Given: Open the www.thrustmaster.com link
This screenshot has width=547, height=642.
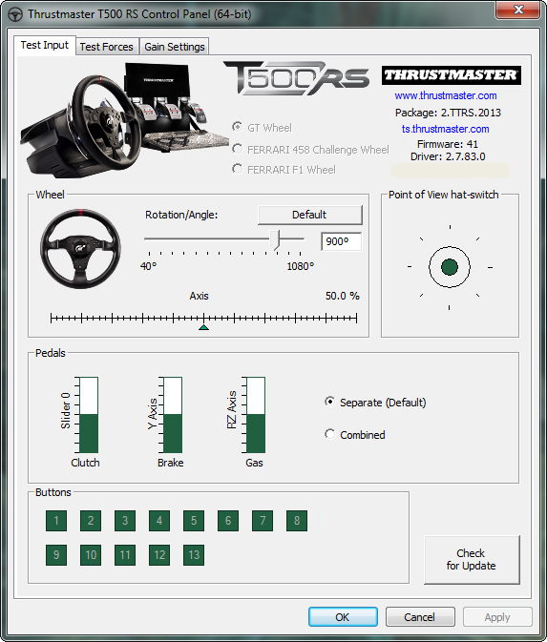Looking at the screenshot, I should pos(446,95).
